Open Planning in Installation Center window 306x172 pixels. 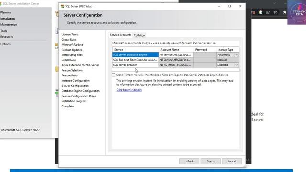pyautogui.click(x=6, y=12)
